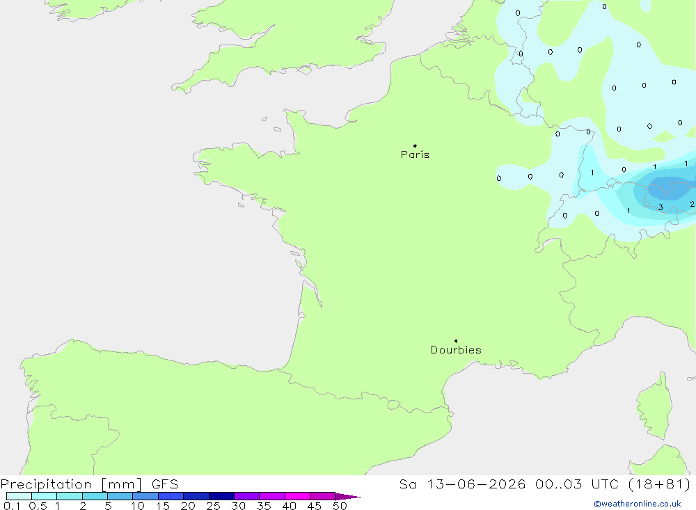
Task: Select the 20 mm dark blue legend swatch
Action: pyautogui.click(x=196, y=496)
